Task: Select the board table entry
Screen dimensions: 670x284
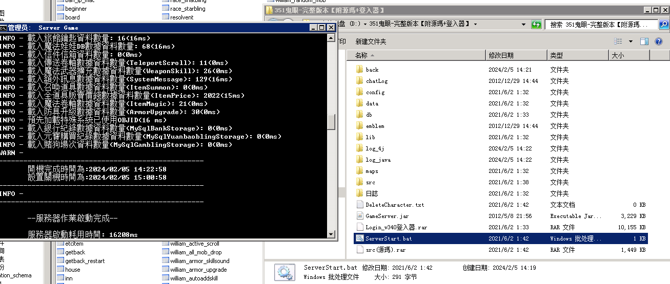Action: pos(68,17)
